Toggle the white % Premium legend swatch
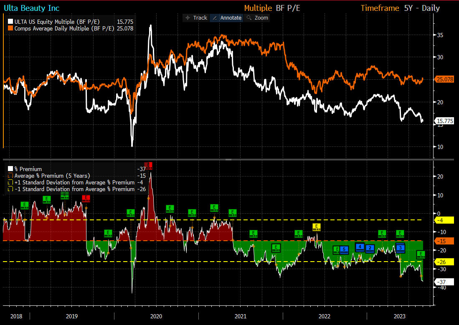This screenshot has height=325, width=459. click(x=10, y=169)
